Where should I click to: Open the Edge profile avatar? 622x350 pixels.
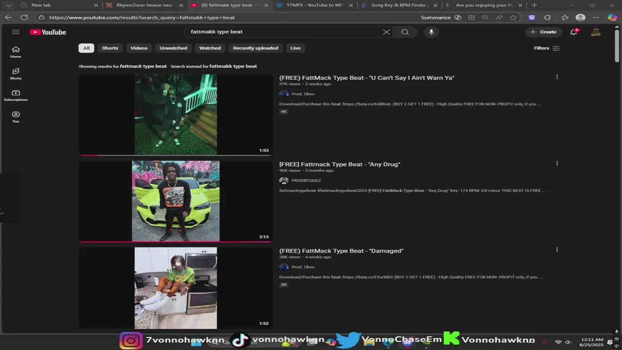[x=580, y=17]
